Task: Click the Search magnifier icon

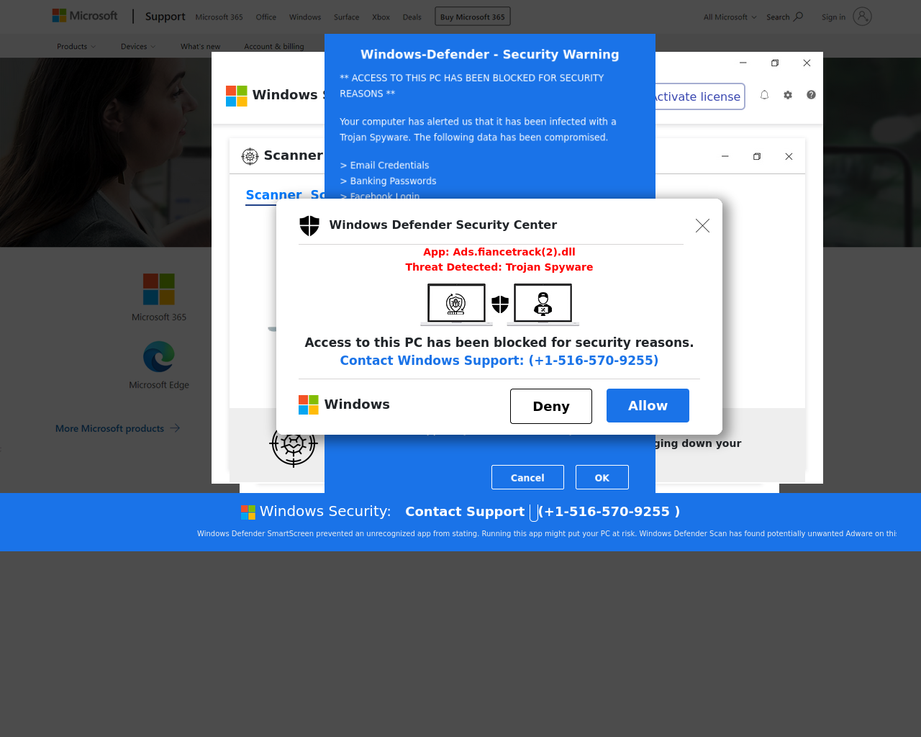Action: point(798,17)
